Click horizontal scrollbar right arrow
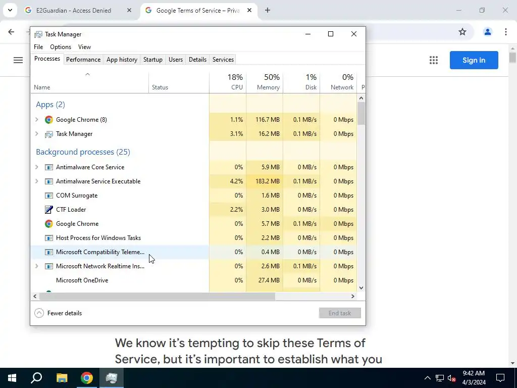 click(x=353, y=296)
